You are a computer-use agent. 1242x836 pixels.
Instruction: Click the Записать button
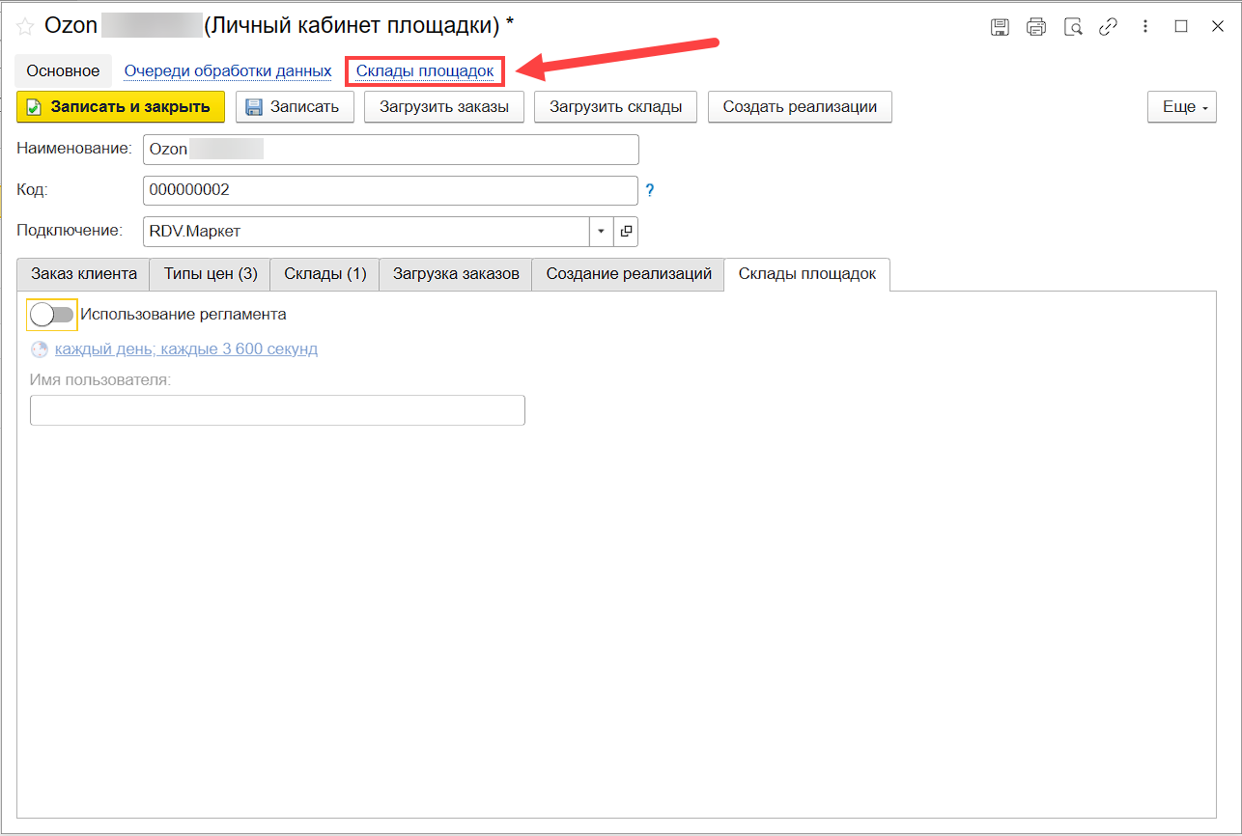click(295, 107)
